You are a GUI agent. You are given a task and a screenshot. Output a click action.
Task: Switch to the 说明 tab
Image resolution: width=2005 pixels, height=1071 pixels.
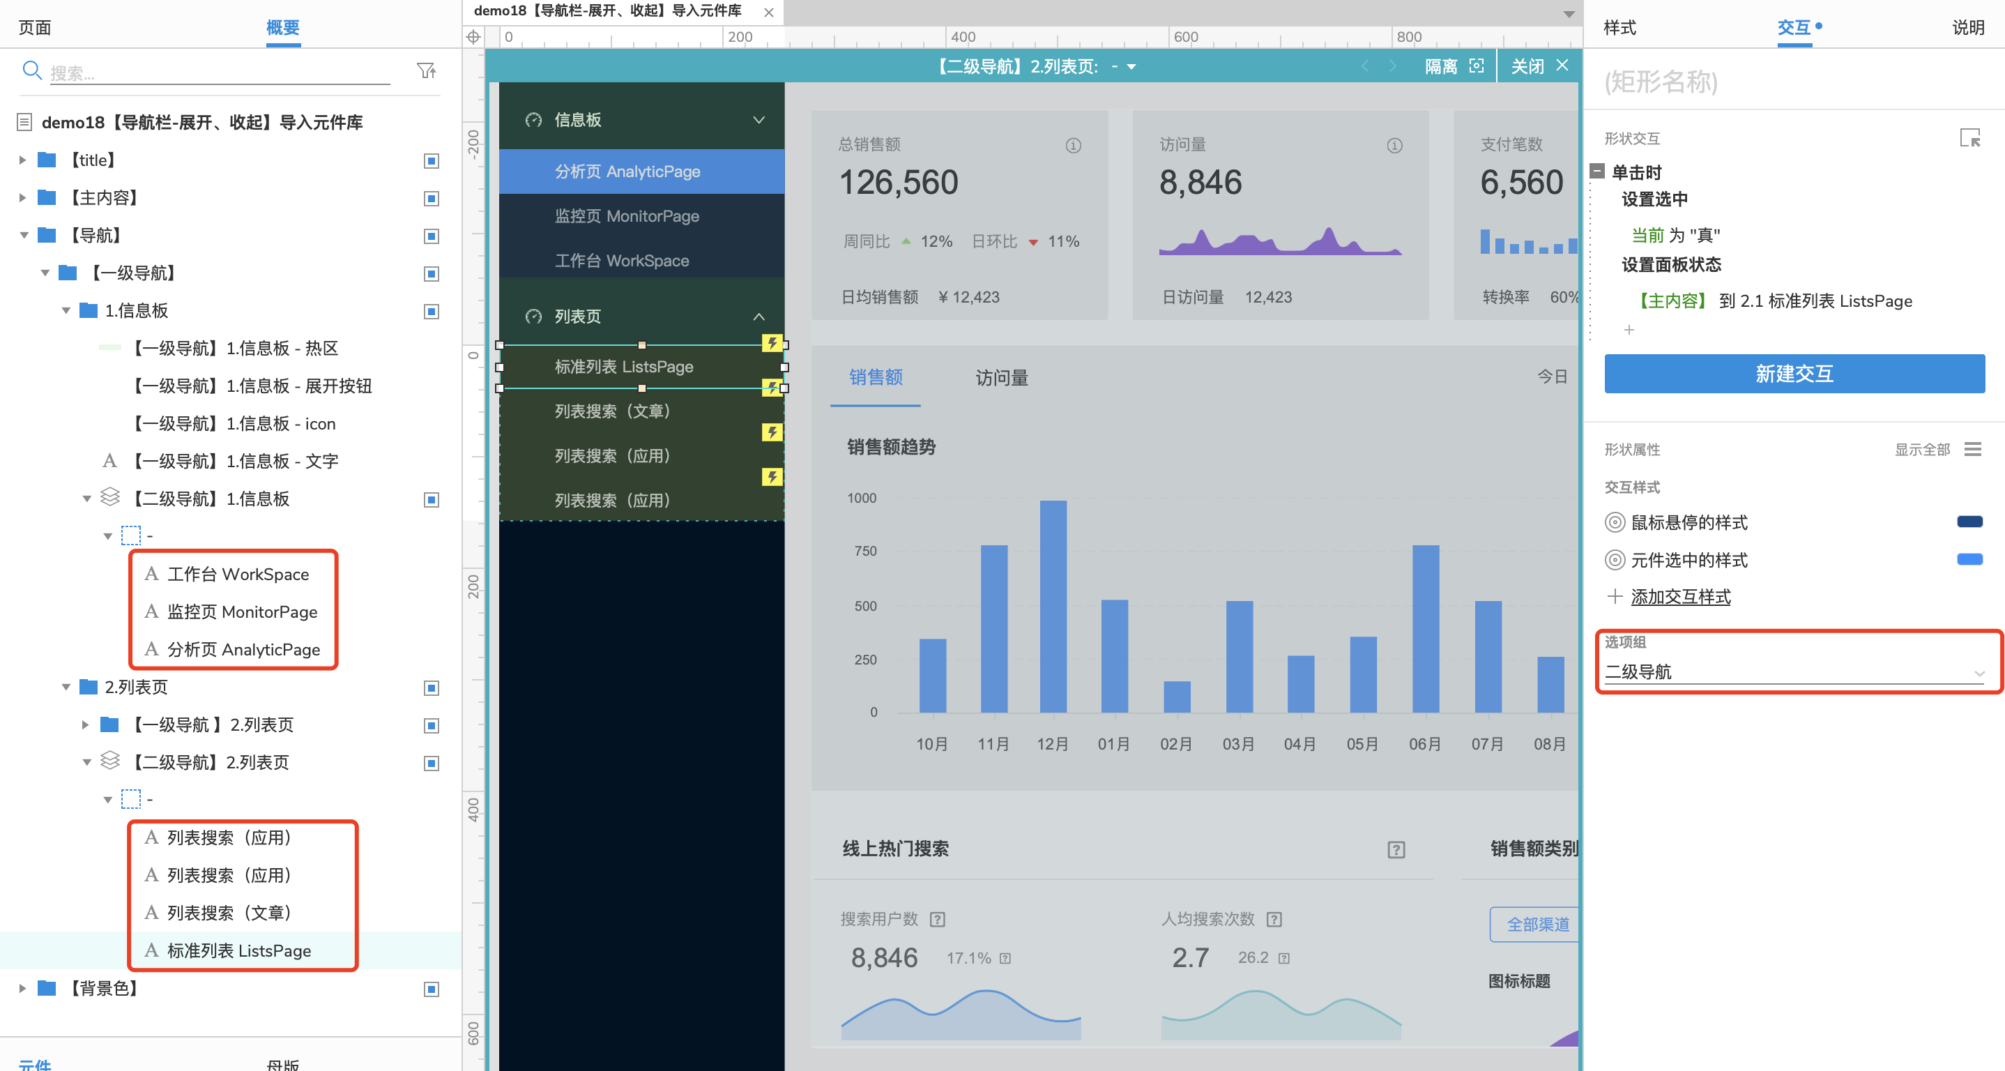point(1967,28)
